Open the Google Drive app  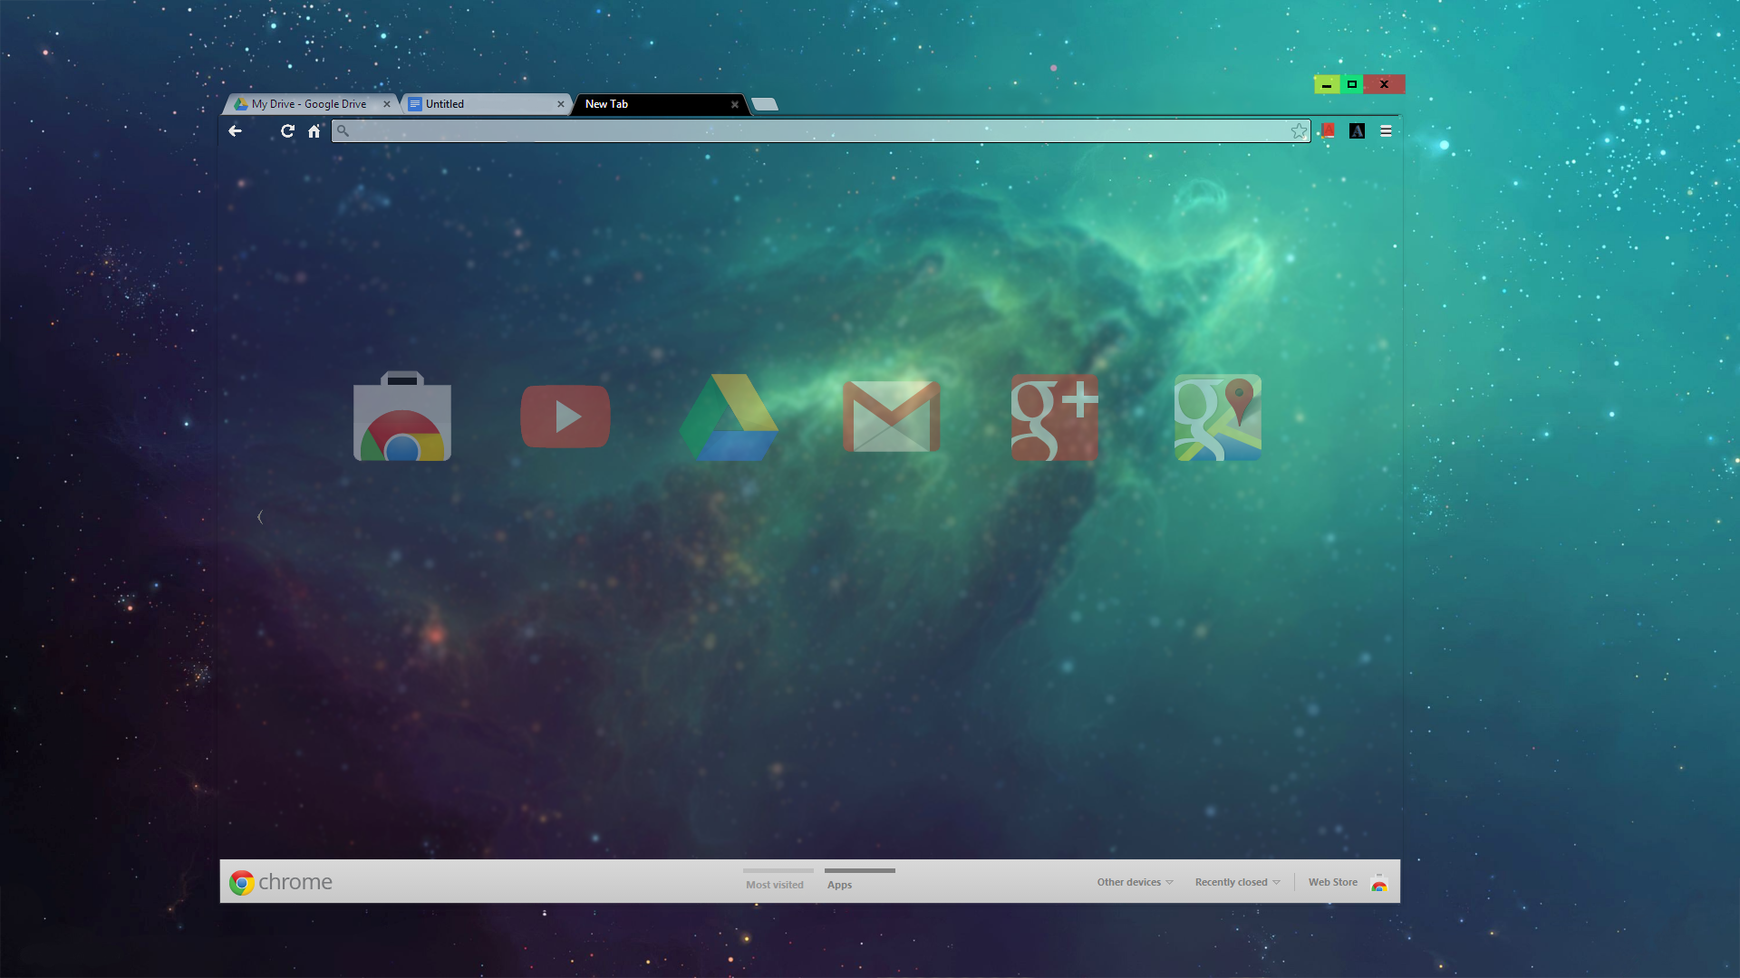tap(729, 417)
